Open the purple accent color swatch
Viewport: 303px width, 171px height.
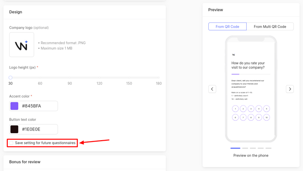click(x=14, y=106)
